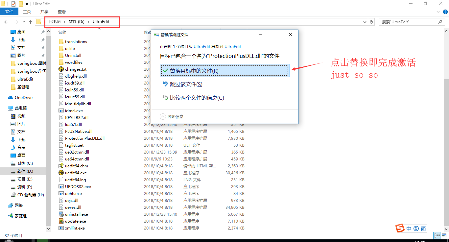Select changes.txt file
This screenshot has width=449, height=242.
pos(76,69)
